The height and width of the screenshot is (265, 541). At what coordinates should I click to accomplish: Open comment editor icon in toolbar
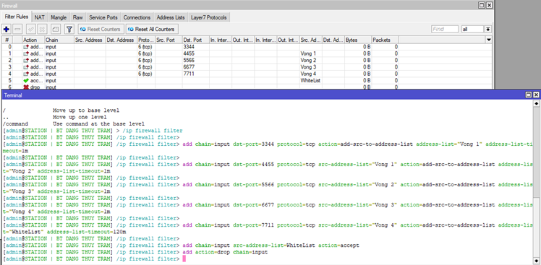coord(56,30)
